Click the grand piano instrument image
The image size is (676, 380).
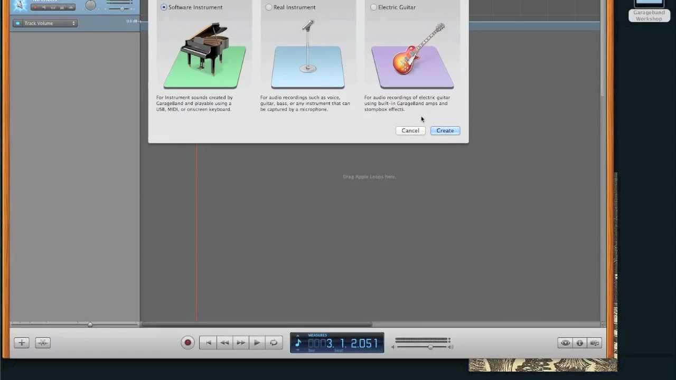click(x=204, y=55)
